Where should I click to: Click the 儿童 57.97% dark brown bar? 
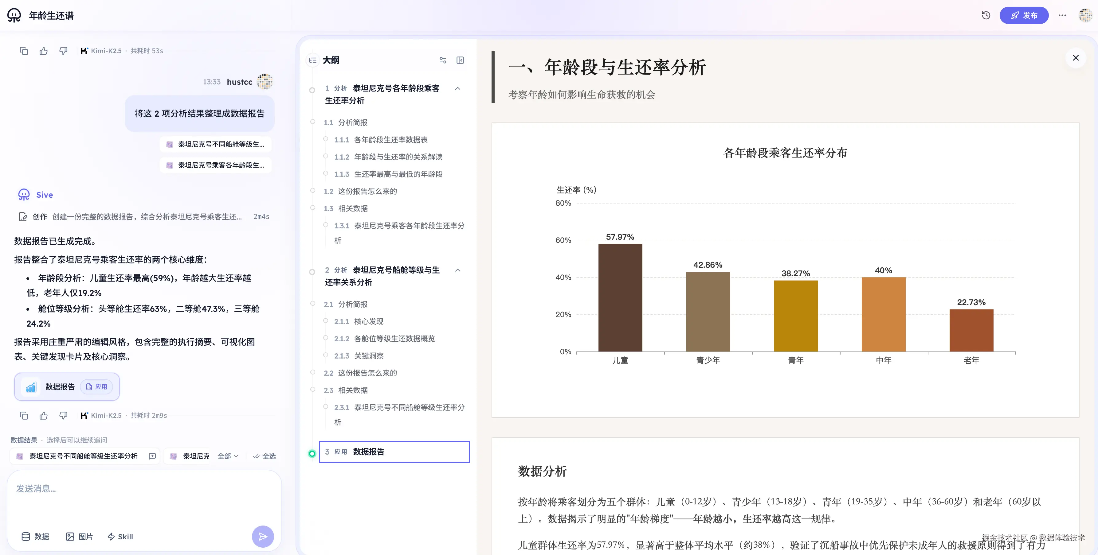click(620, 297)
